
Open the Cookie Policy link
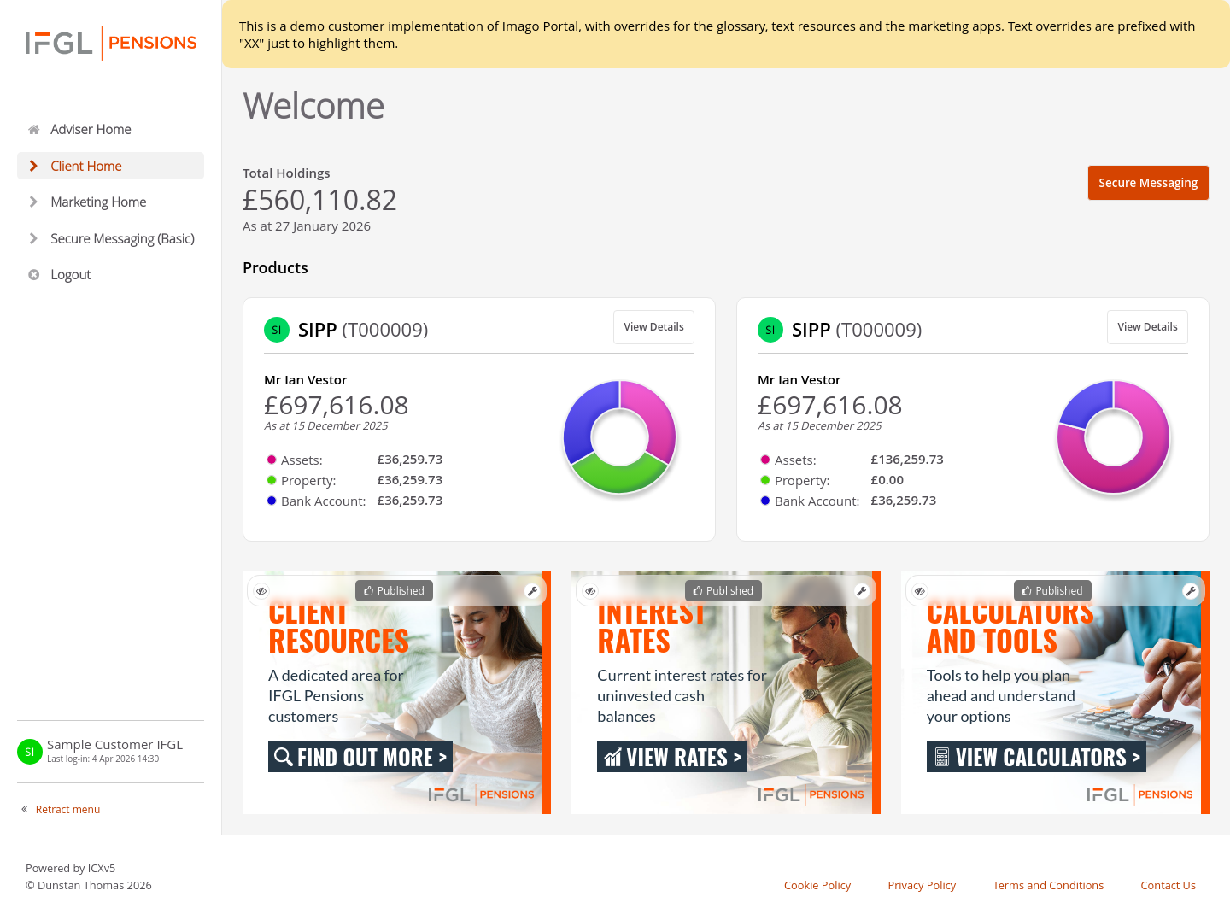coord(817,885)
